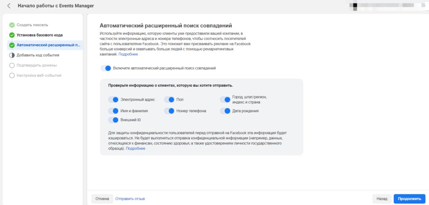Switch off the Внешний ID toggle
Viewport: 429px width, 205px height.
(x=114, y=120)
